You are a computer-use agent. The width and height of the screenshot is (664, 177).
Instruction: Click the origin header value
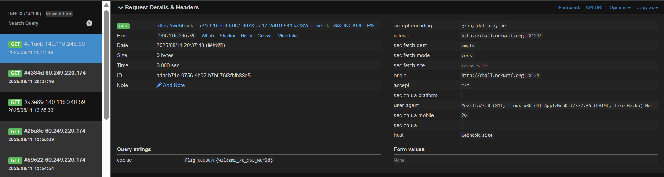coord(500,76)
